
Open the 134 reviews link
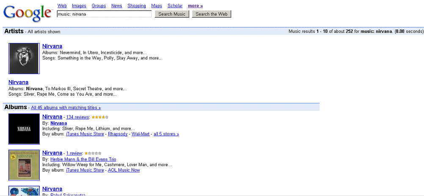pos(77,117)
